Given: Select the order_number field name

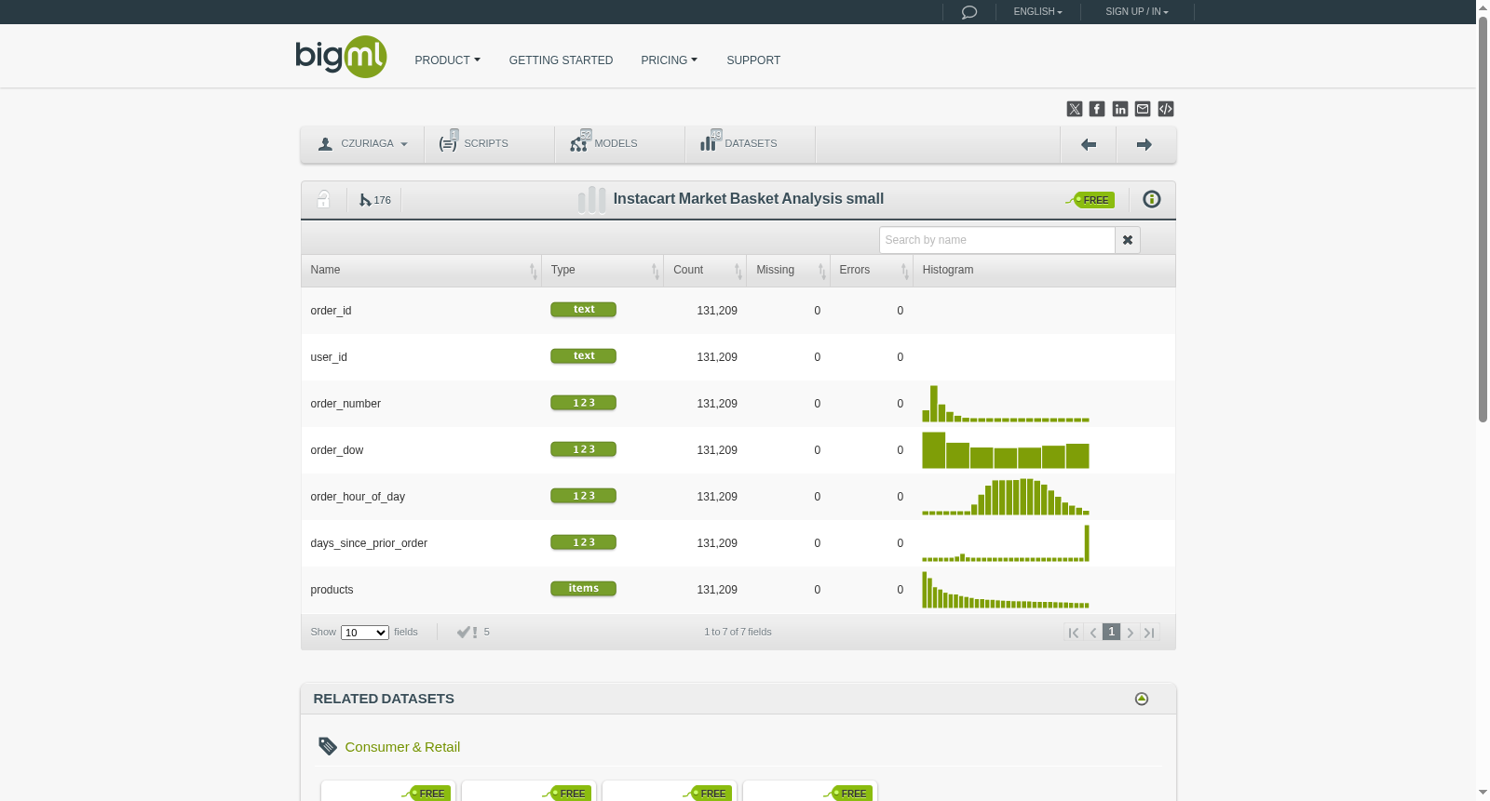Looking at the screenshot, I should tap(345, 404).
